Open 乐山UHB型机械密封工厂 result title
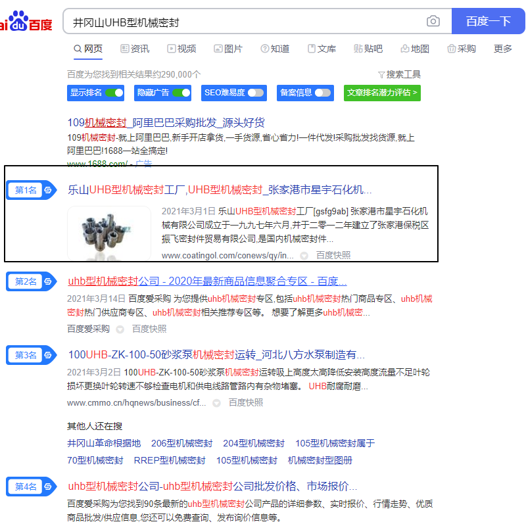 click(220, 190)
